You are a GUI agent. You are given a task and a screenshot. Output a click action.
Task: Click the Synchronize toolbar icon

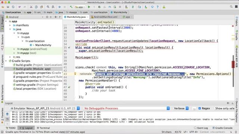[13, 7]
